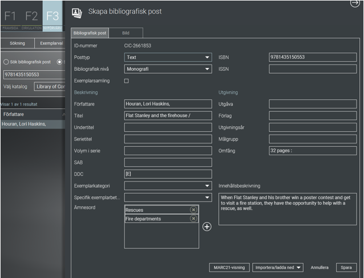Click the MARC21-visning button
The width and height of the screenshot is (364, 278).
[229, 268]
